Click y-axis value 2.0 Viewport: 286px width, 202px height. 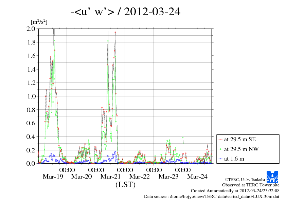(x=31, y=29)
